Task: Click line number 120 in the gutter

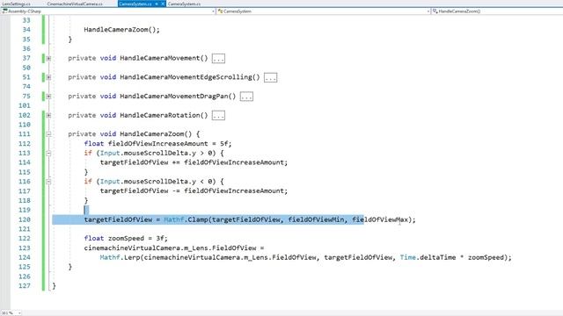Action: (25, 219)
